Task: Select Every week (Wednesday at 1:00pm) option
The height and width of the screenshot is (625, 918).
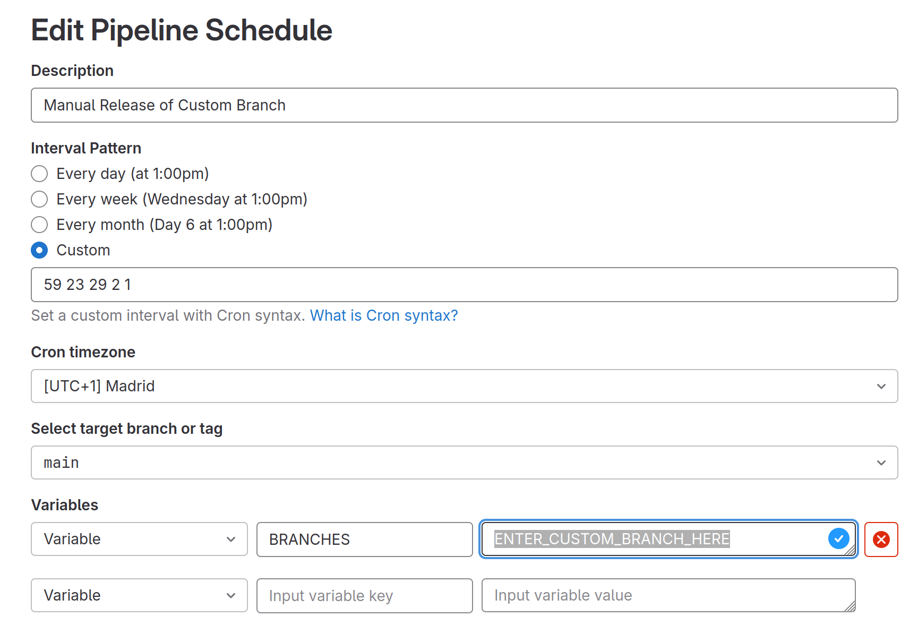Action: pyautogui.click(x=39, y=199)
